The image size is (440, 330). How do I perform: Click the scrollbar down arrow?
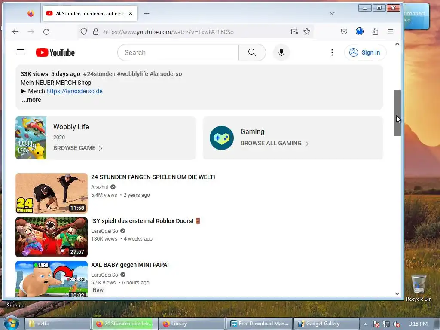397,294
